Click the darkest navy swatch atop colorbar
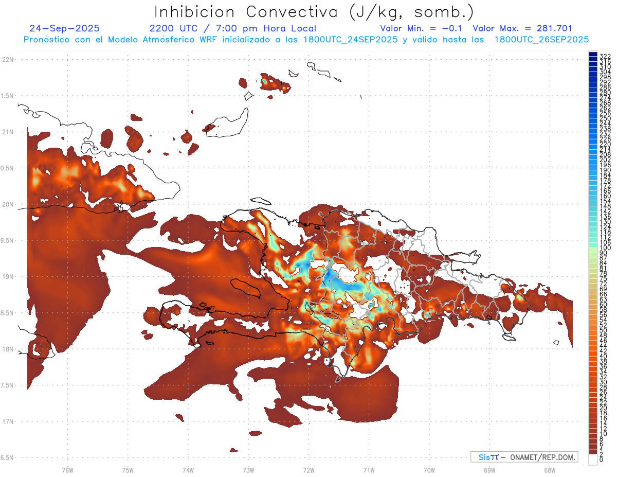617x477 pixels. tap(593, 55)
